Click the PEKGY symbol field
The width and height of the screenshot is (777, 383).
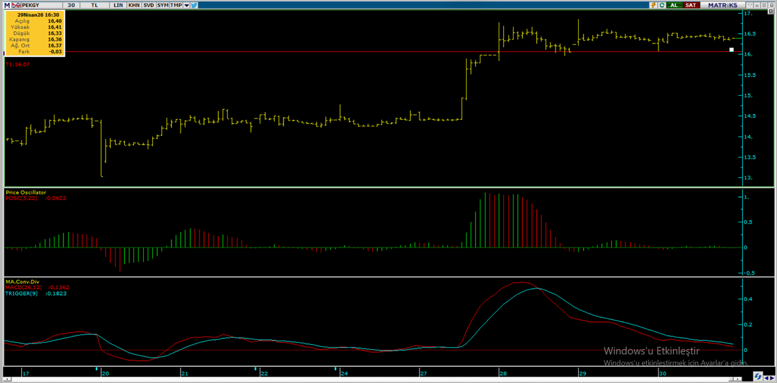click(x=41, y=5)
